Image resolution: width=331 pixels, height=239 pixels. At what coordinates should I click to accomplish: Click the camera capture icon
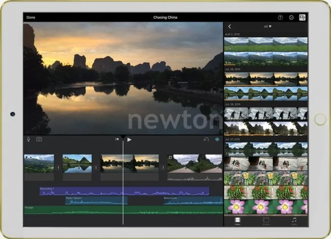point(39,139)
